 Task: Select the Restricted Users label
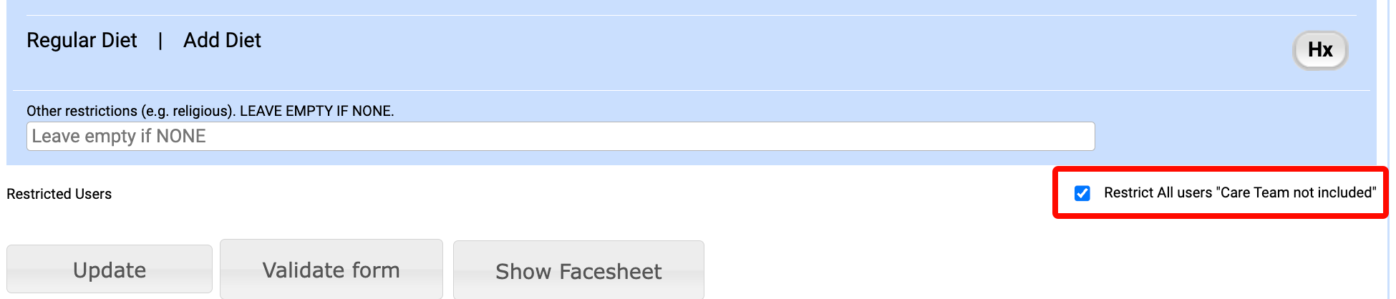coord(59,194)
